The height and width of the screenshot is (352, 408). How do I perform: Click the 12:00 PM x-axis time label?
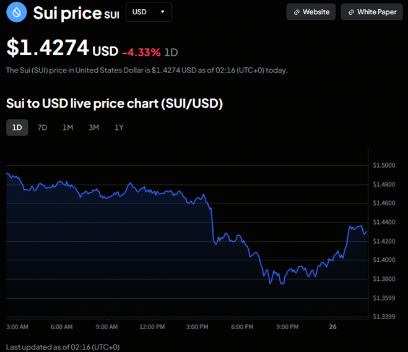click(152, 326)
